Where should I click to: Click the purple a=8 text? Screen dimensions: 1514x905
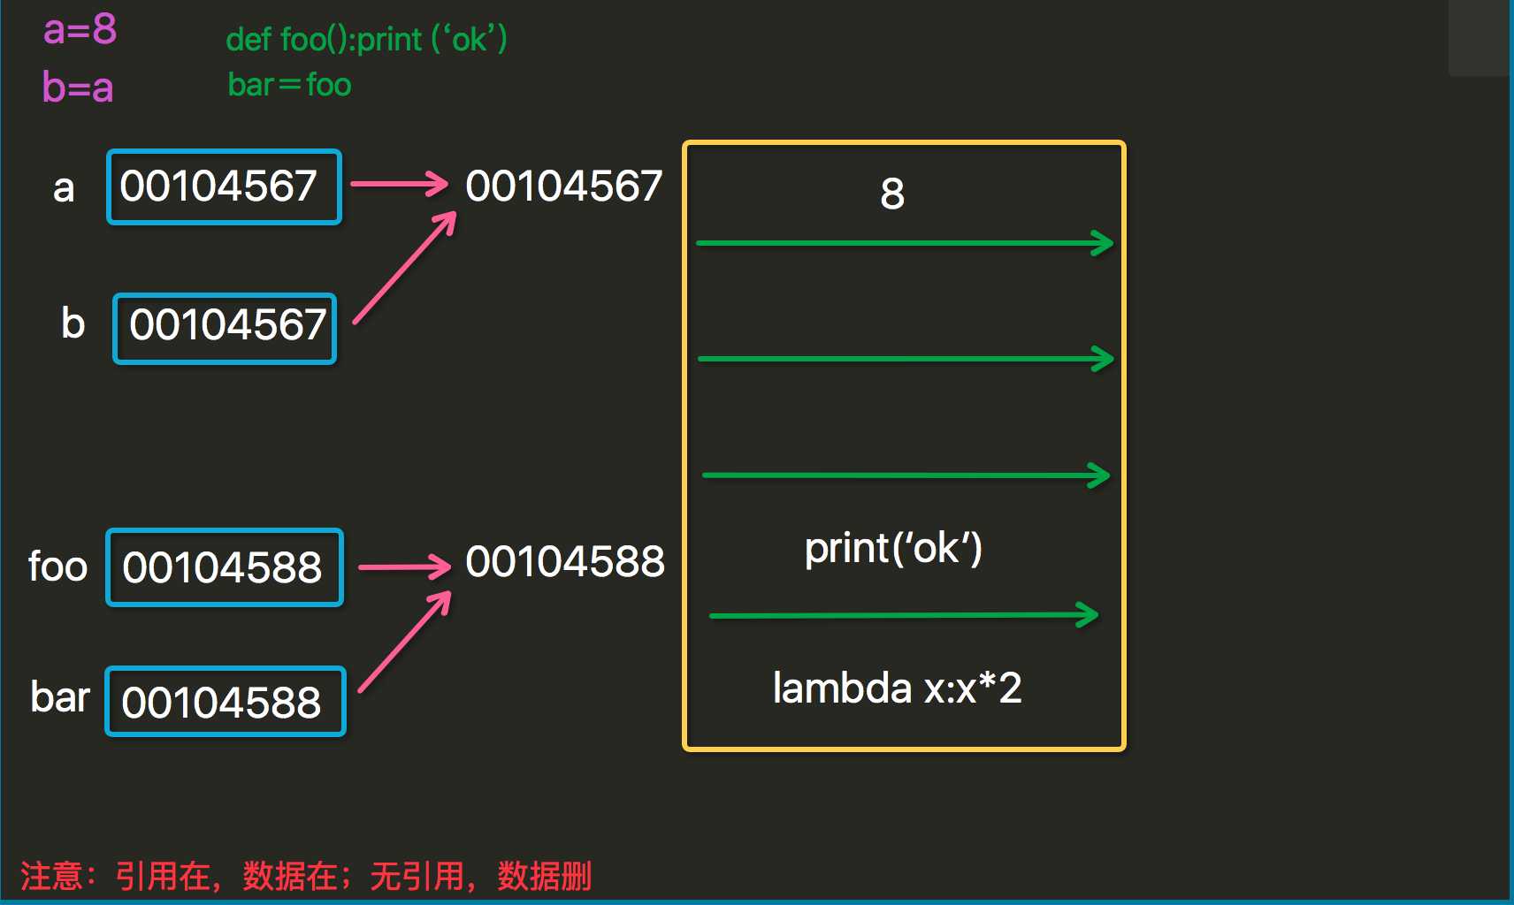click(80, 30)
